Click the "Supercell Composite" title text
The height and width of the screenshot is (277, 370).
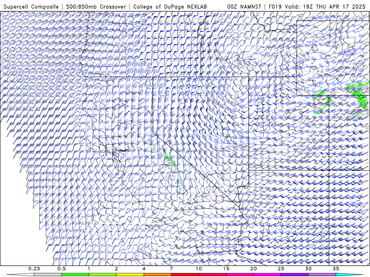click(31, 6)
